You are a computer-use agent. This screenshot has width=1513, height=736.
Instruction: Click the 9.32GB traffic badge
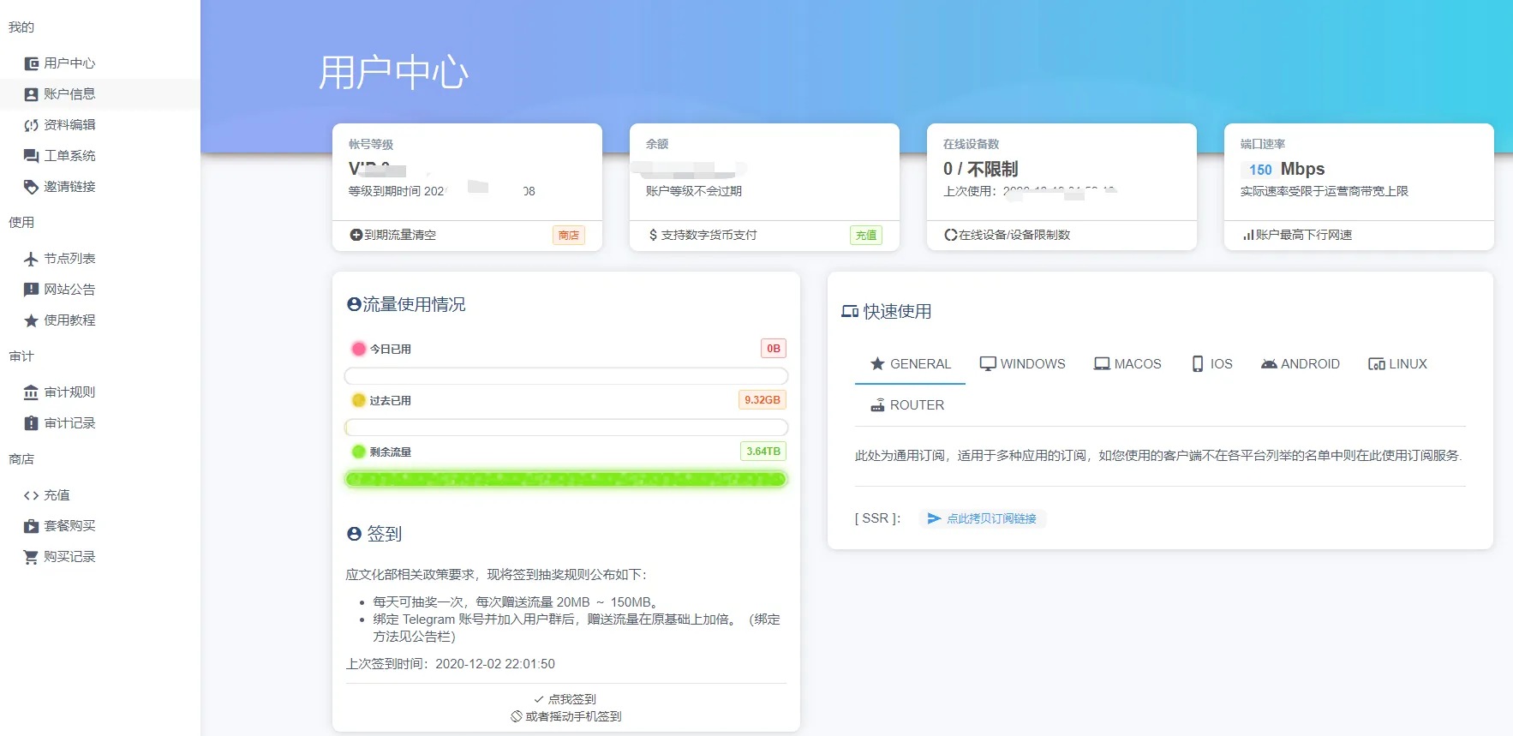point(762,400)
